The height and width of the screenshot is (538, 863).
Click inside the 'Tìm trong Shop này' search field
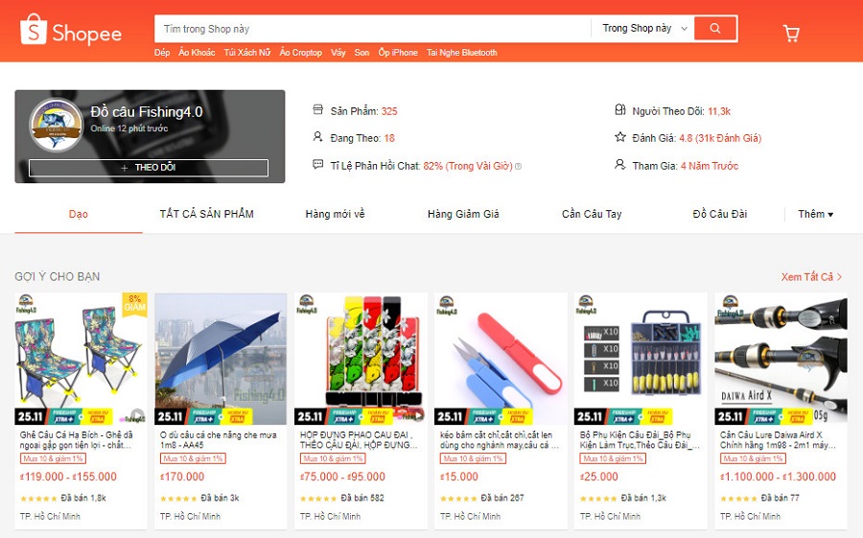click(372, 29)
